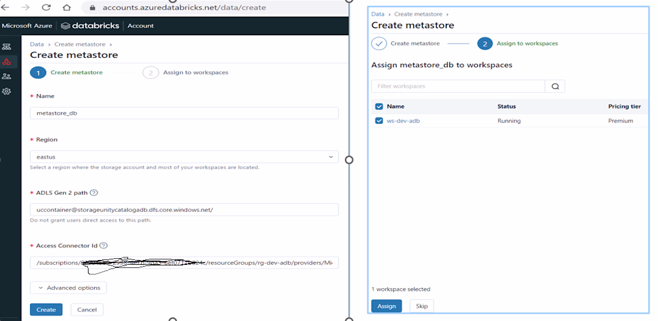This screenshot has width=658, height=321.
Task: Open the Workspaces icon in the sidebar
Action: 7,47
